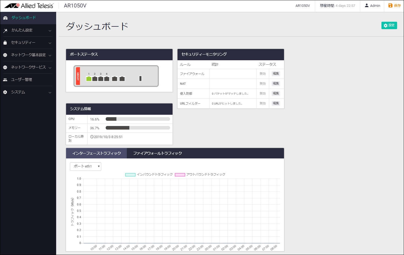Toggle outbound traffic legend in chart
The height and width of the screenshot is (255, 404).
tap(180, 175)
